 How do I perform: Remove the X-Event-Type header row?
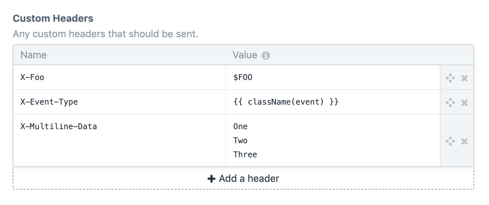pyautogui.click(x=464, y=102)
